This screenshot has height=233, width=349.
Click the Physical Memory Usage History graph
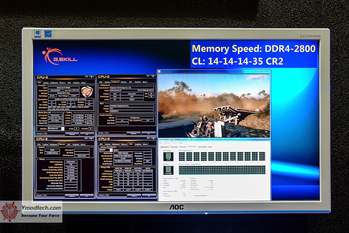point(222,170)
